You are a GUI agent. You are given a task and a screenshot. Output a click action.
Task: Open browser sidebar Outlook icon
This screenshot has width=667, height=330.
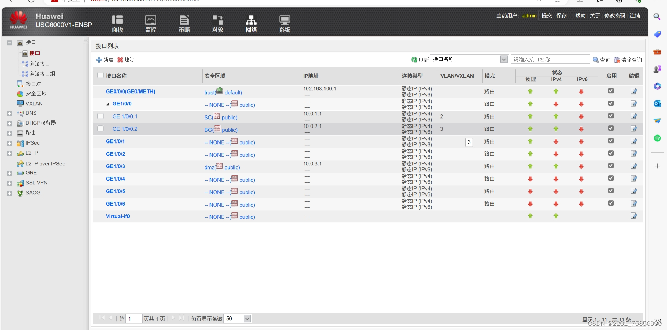click(657, 103)
